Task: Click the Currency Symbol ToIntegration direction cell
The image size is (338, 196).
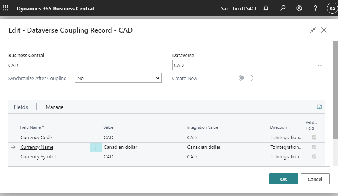Action: 287,156
